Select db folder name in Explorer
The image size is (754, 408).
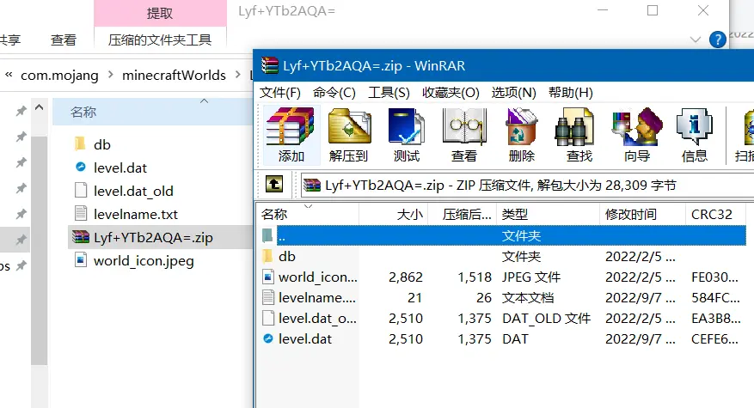(x=102, y=144)
